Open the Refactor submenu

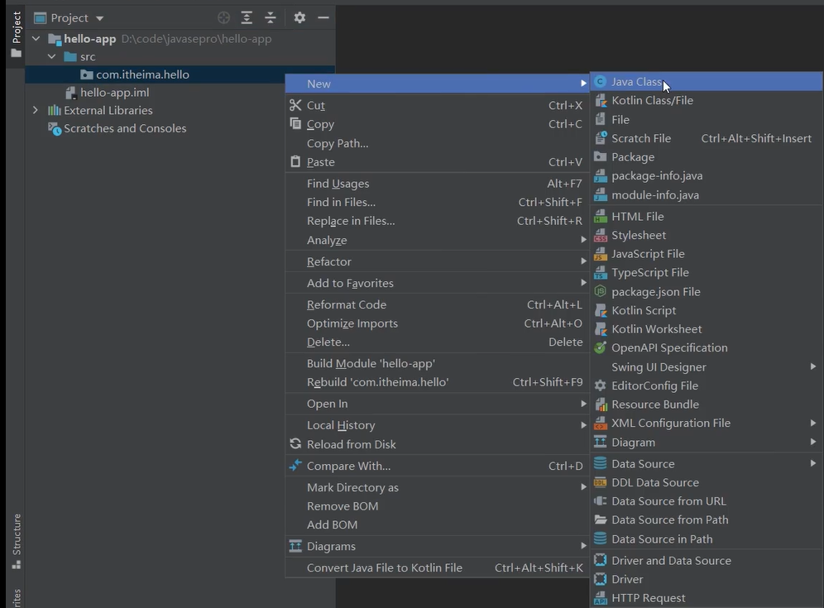pyautogui.click(x=437, y=261)
